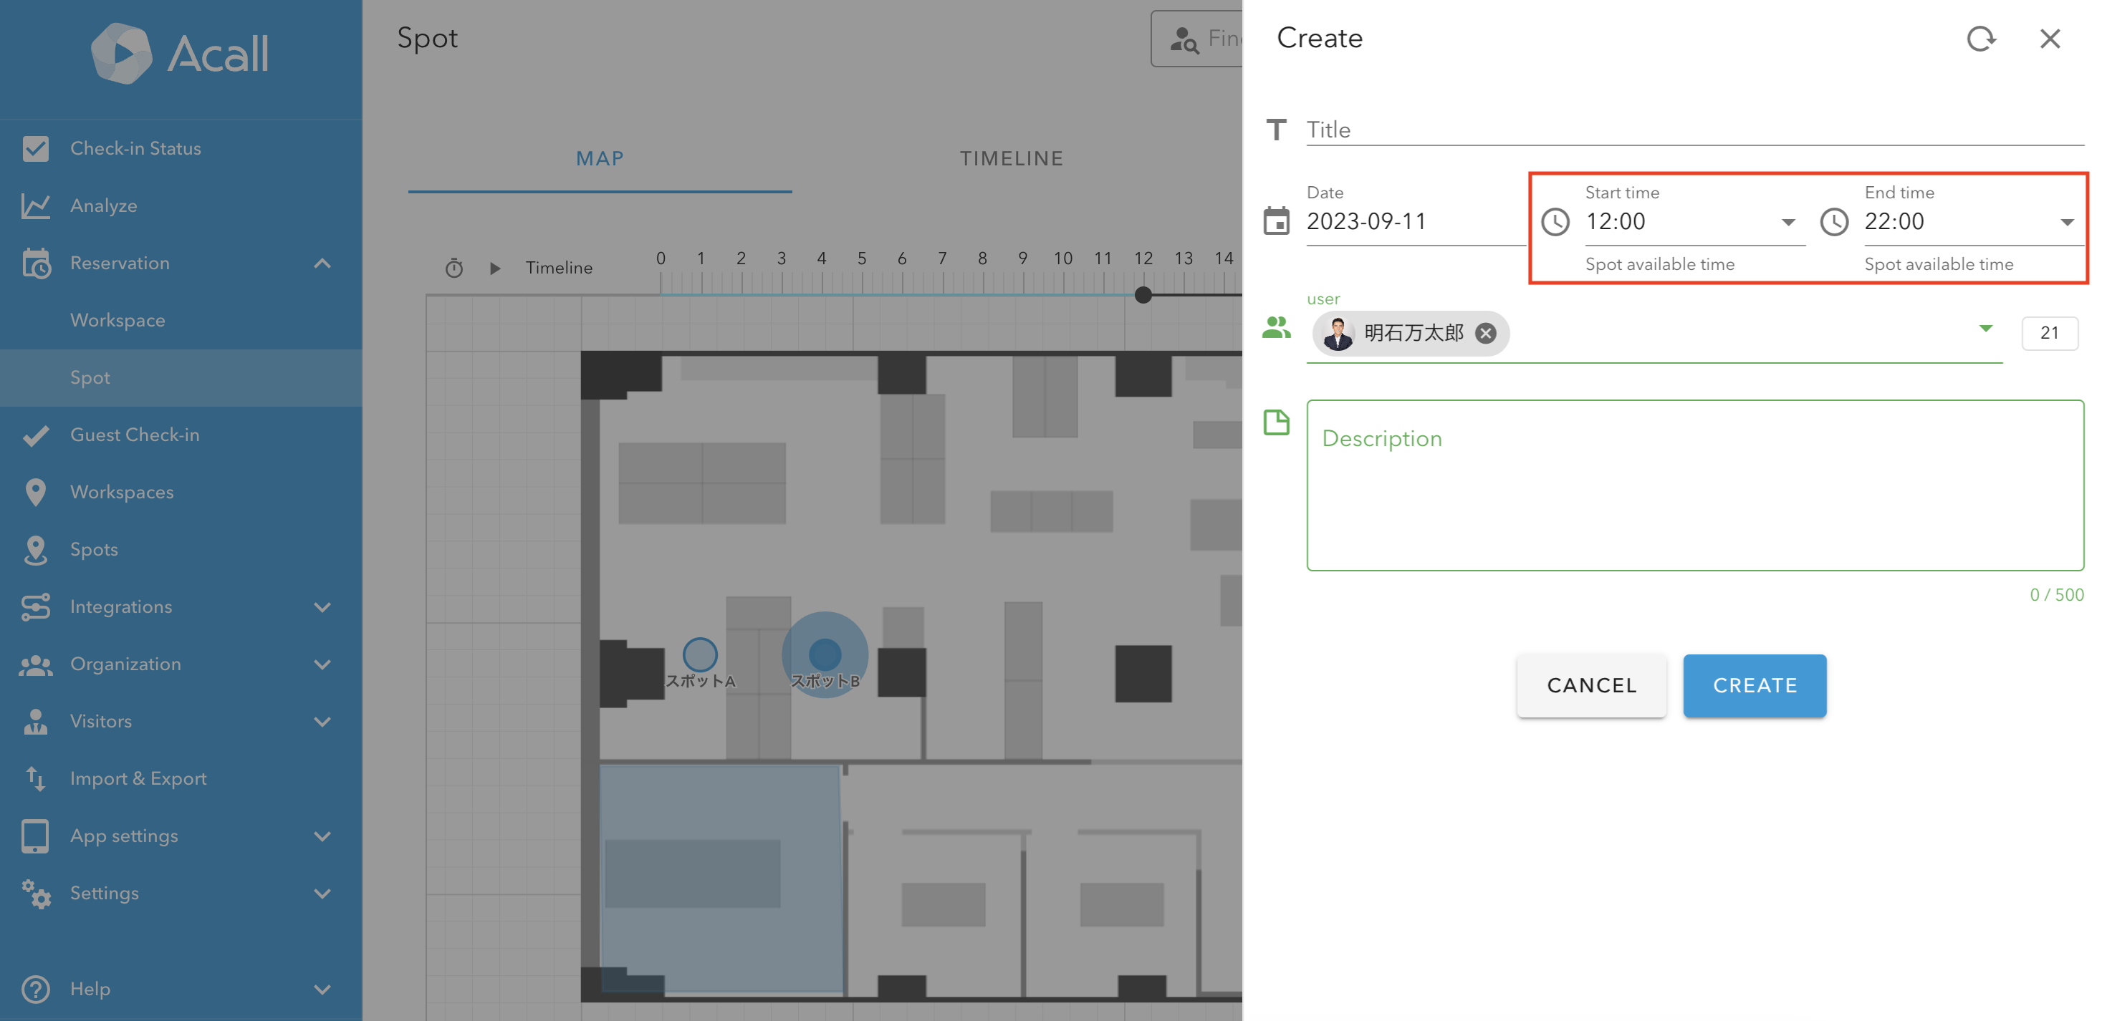Click the Guest Check-in check icon
2102x1021 pixels.
(35, 435)
